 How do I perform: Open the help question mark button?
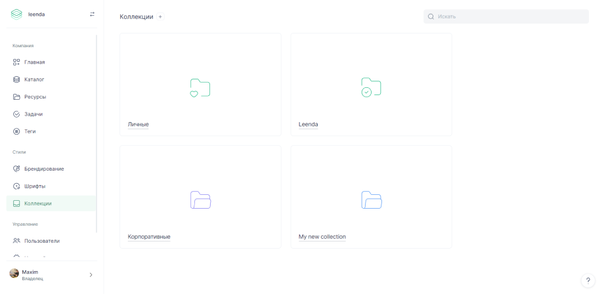coord(588,280)
